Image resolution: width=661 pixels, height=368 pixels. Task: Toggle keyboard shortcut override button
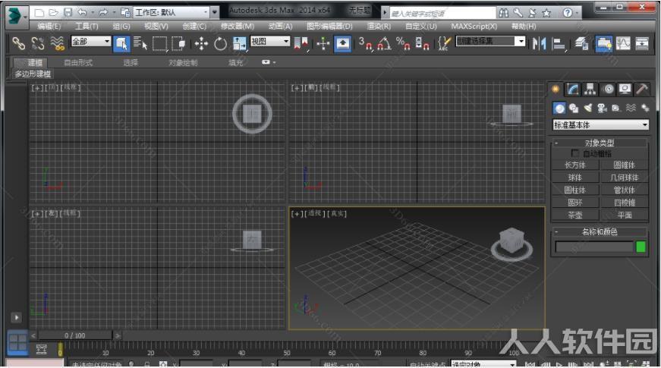tap(342, 43)
